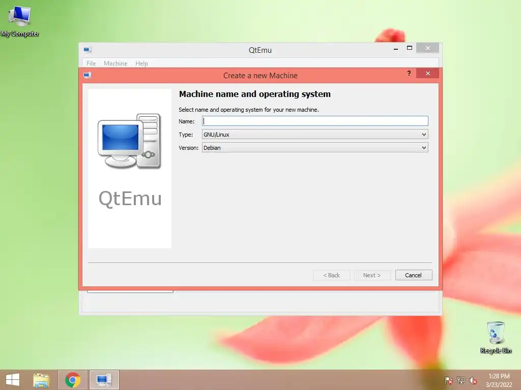
Task: Click the QtEmu computer logo image
Action: pyautogui.click(x=130, y=141)
